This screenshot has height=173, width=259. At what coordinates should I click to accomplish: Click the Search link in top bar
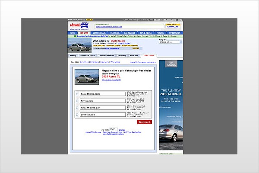pyautogui.click(x=157, y=20)
